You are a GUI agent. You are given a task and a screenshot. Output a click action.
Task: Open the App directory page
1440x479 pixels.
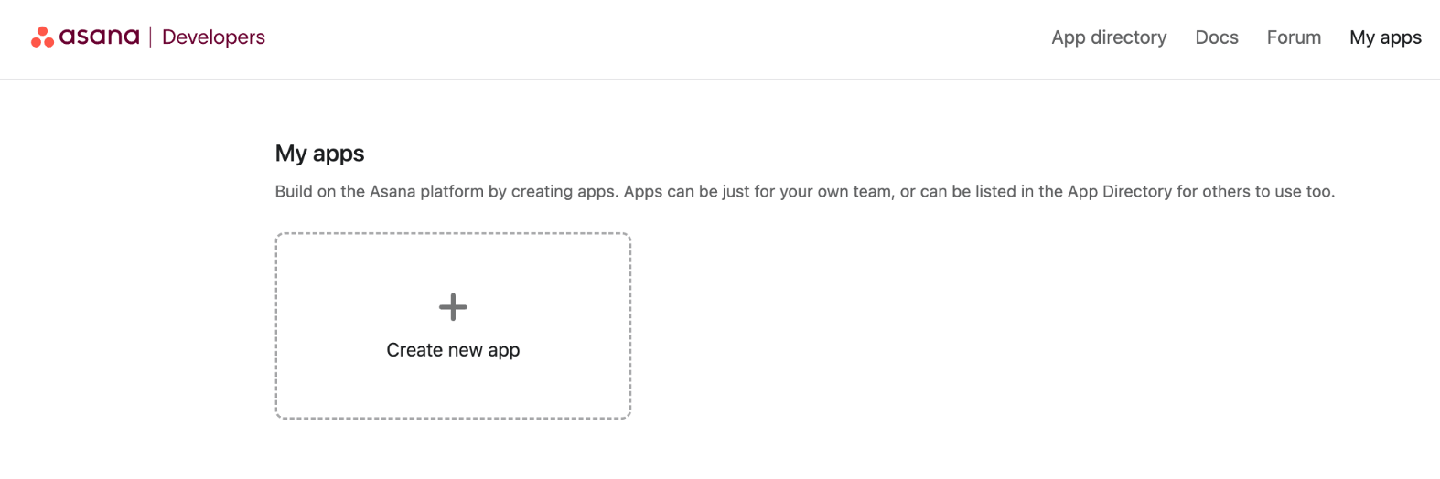coord(1109,37)
